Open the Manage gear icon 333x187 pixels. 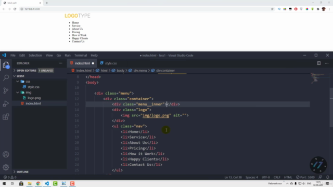click(6, 167)
